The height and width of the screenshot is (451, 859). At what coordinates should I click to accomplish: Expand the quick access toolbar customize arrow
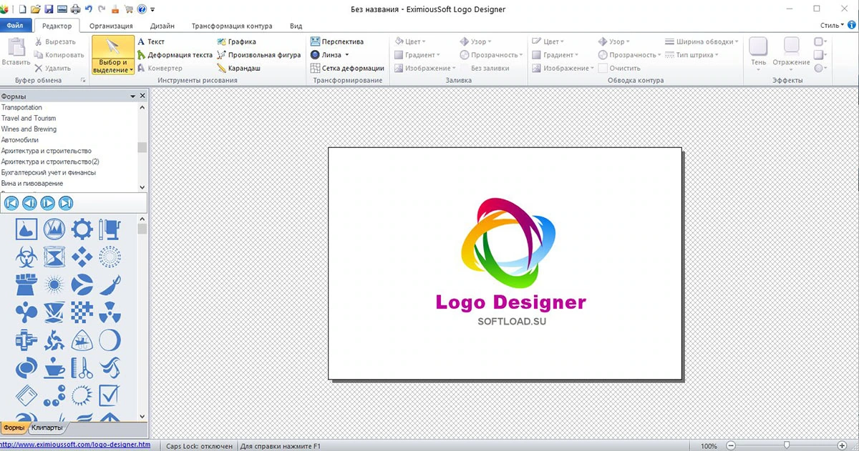click(x=153, y=9)
